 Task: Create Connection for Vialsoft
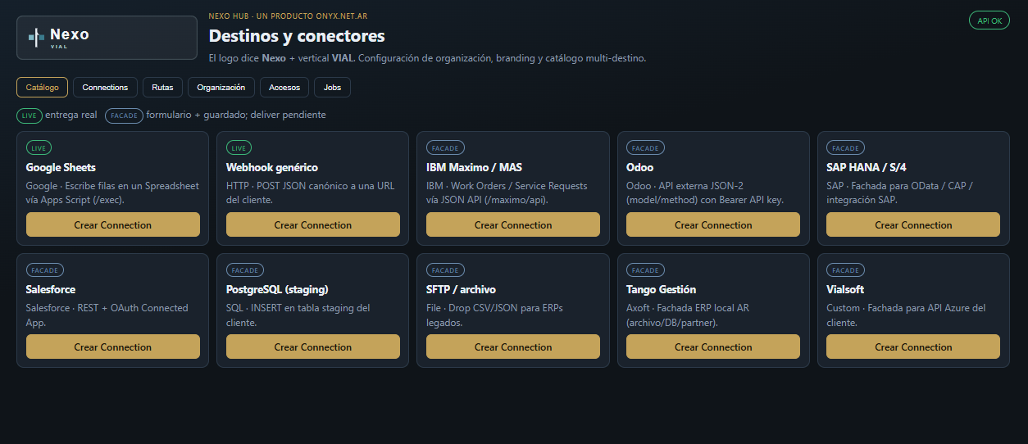[x=913, y=347]
